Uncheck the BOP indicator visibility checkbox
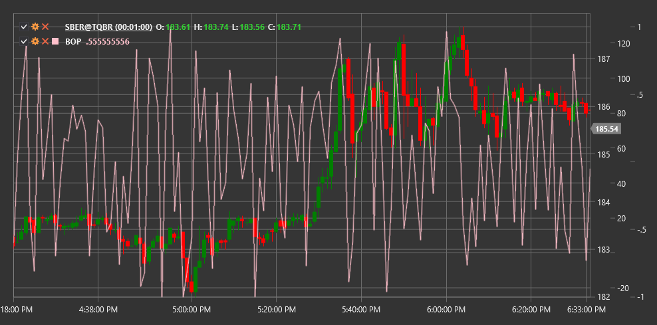657x325 pixels. coord(24,41)
